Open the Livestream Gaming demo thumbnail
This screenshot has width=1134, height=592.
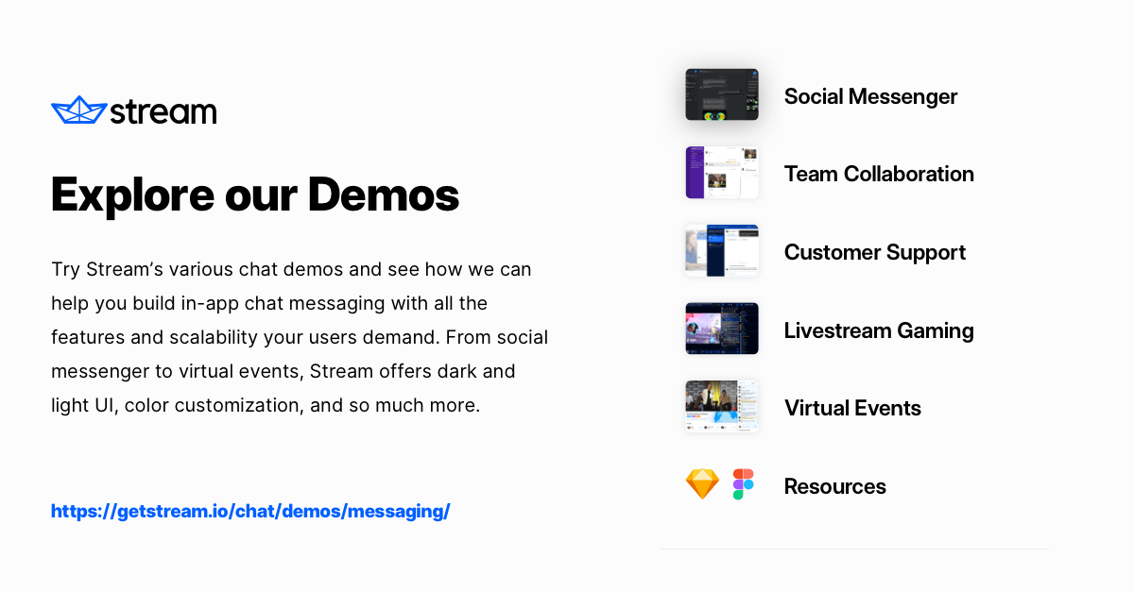(x=722, y=329)
